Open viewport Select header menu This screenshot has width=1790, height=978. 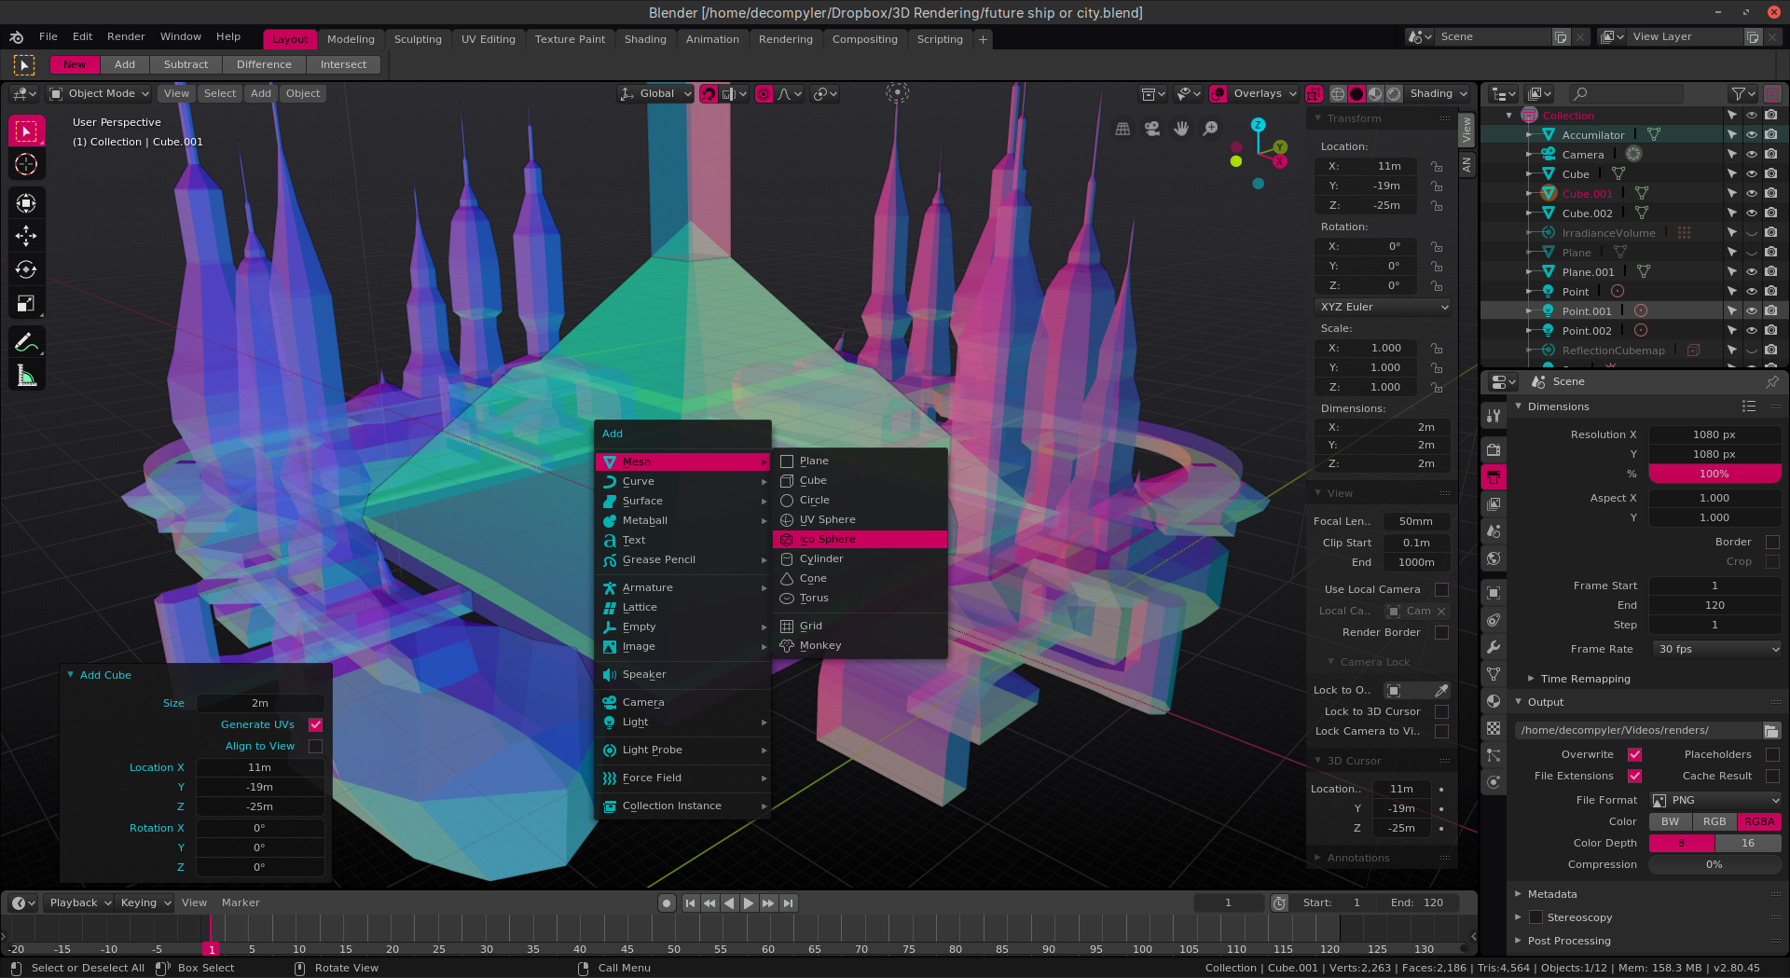[220, 93]
